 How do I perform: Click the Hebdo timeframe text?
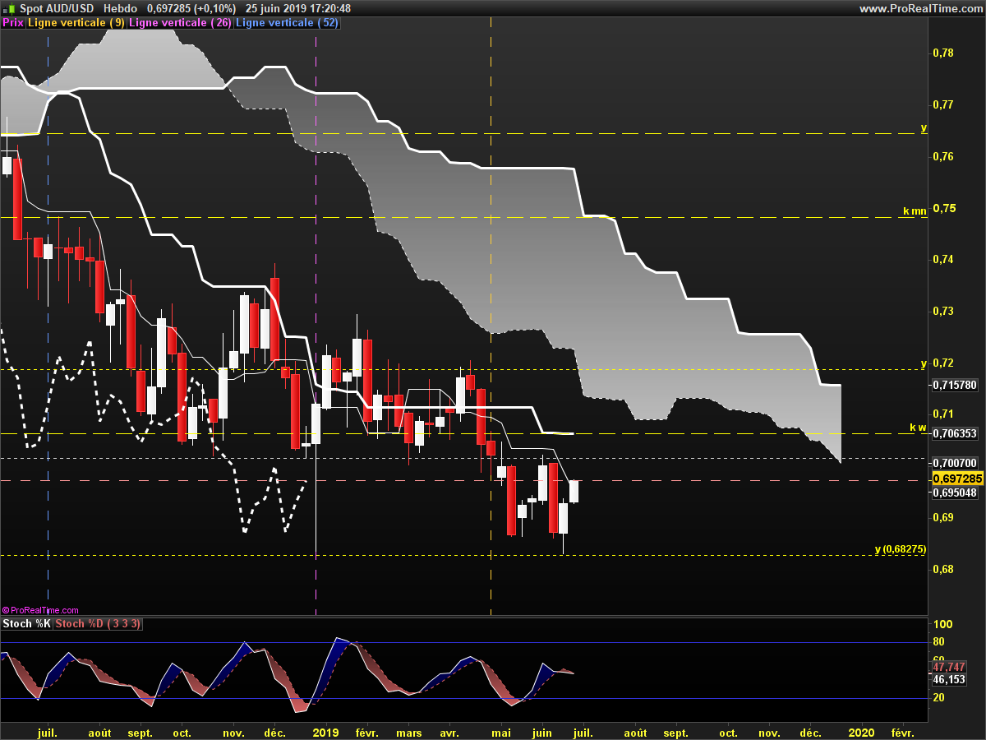tap(121, 8)
